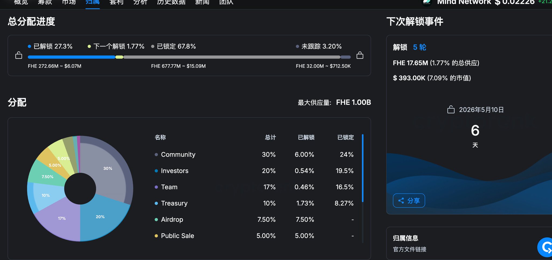Click the Mind Network logo icon

tap(427, 2)
